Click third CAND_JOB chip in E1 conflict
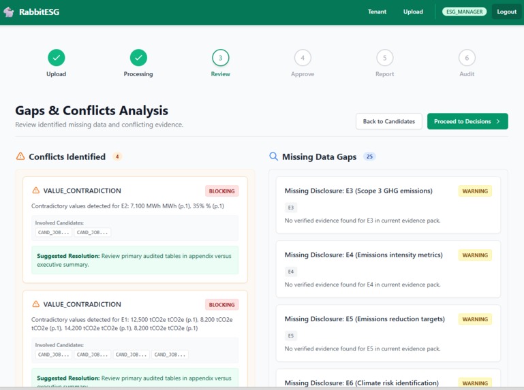This screenshot has width=524, height=390. point(131,355)
